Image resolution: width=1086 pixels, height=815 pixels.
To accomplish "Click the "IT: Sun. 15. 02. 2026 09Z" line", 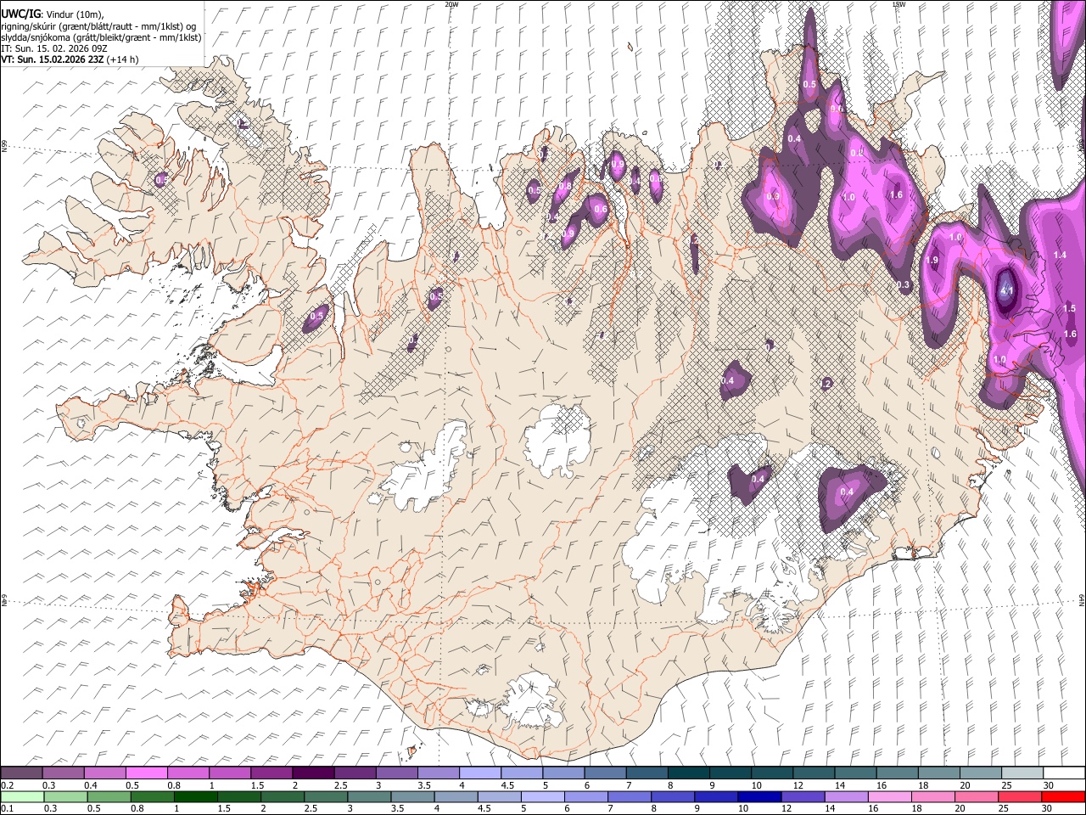I will (55, 48).
